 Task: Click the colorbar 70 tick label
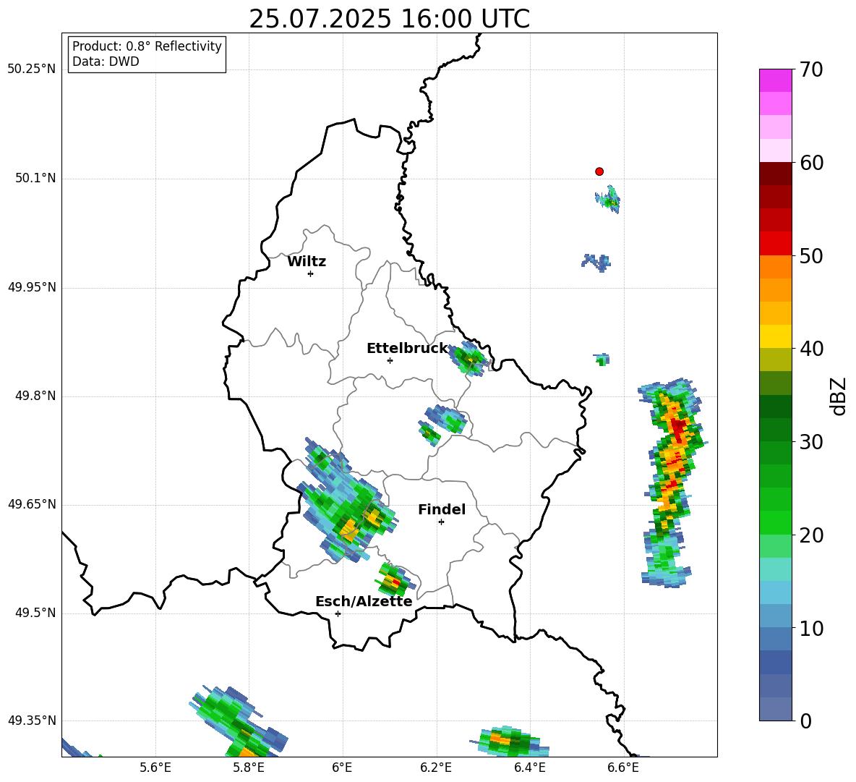click(811, 69)
